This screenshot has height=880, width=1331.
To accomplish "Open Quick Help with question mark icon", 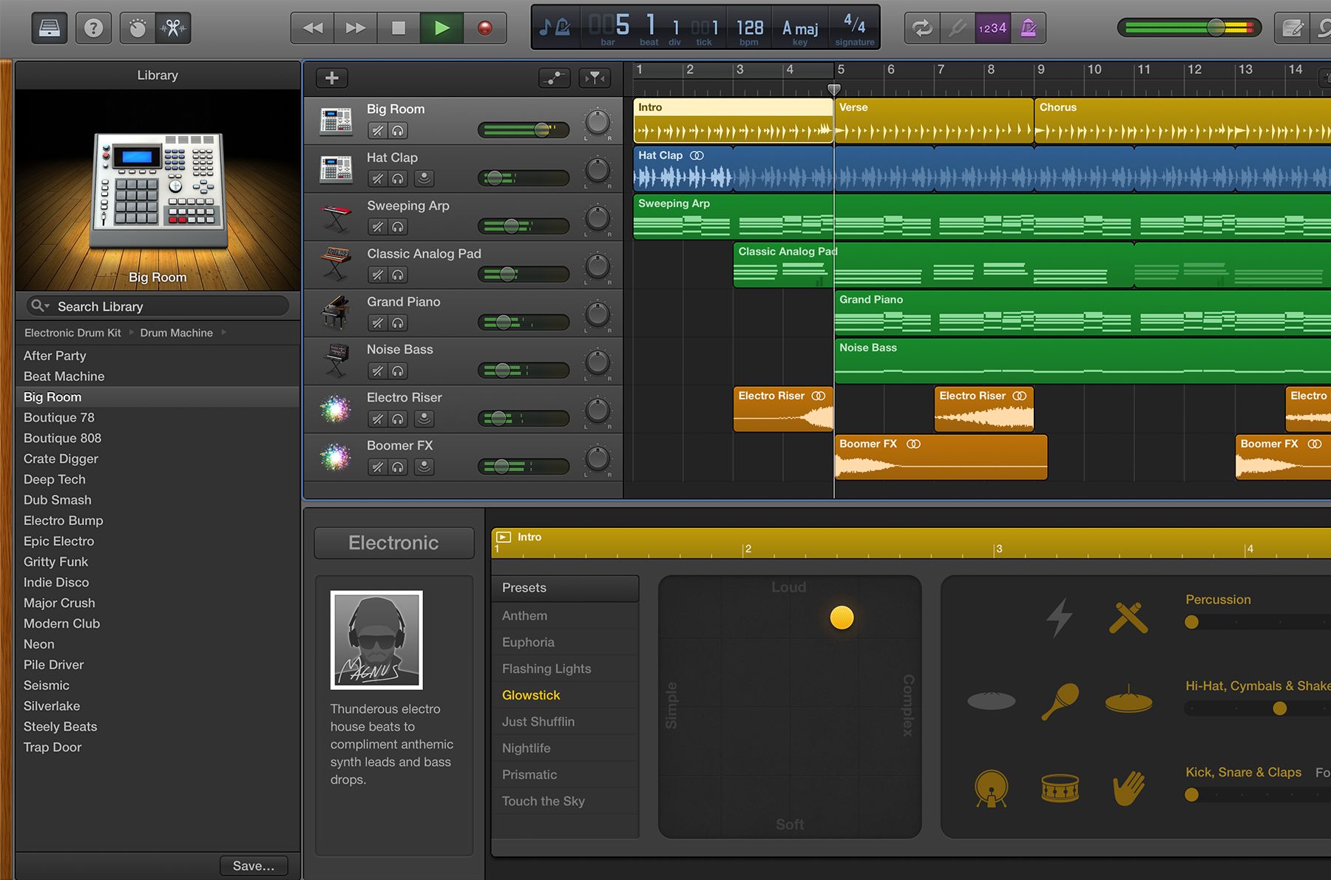I will (93, 27).
